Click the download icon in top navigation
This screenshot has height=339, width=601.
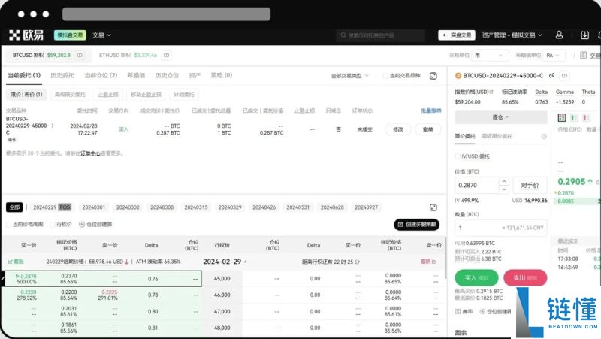(584, 35)
